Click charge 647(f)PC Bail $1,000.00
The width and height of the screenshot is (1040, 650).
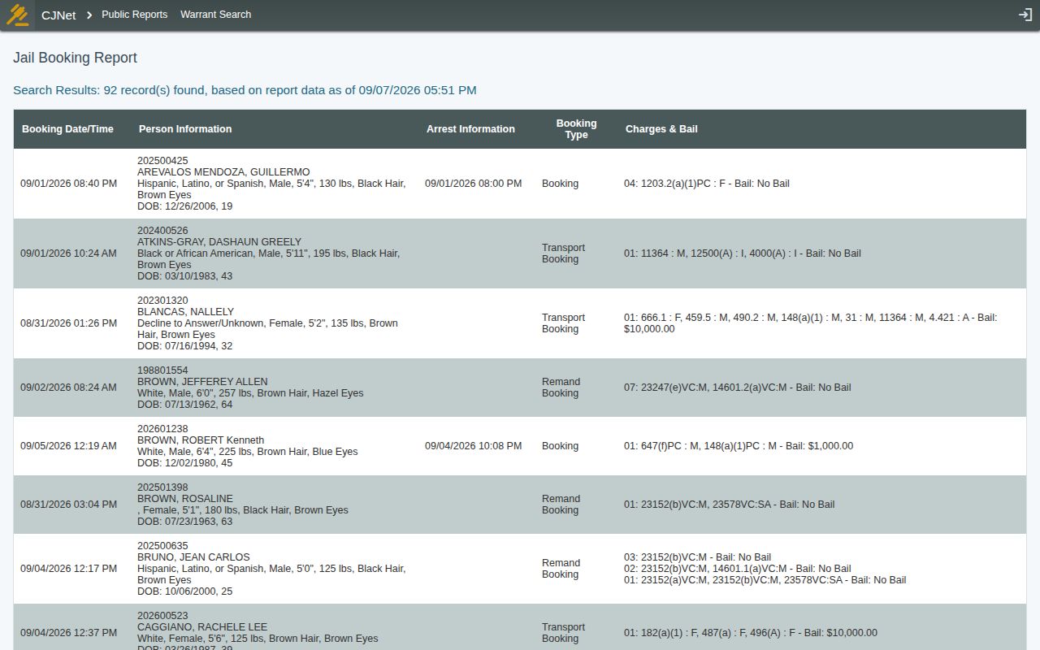(739, 446)
